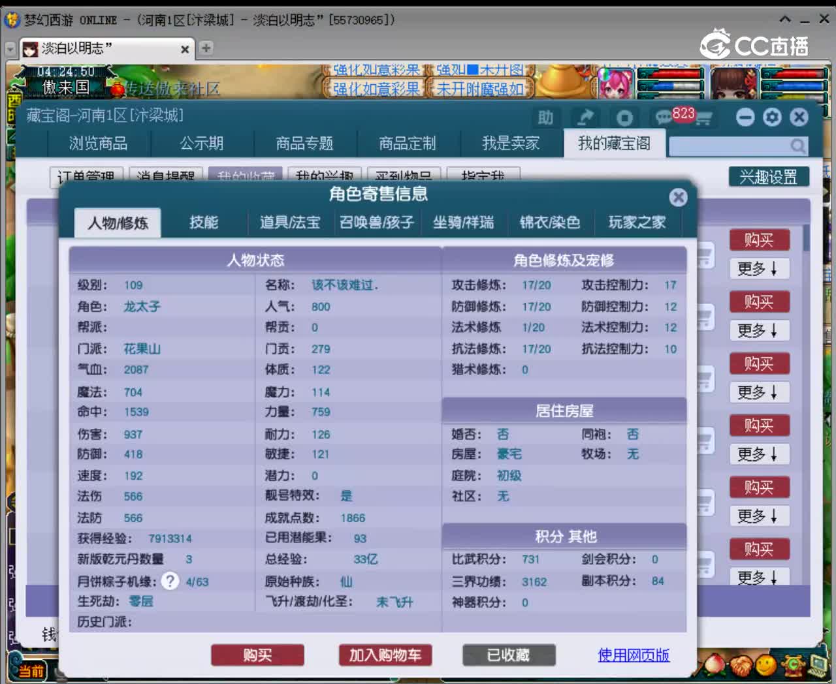Click the smiley face icon in bottom bar
Screen dimensions: 836x684
766,665
